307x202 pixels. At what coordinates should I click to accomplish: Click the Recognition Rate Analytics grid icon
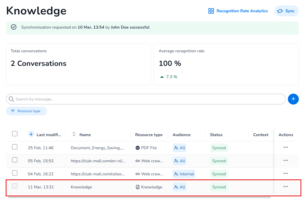pos(211,11)
